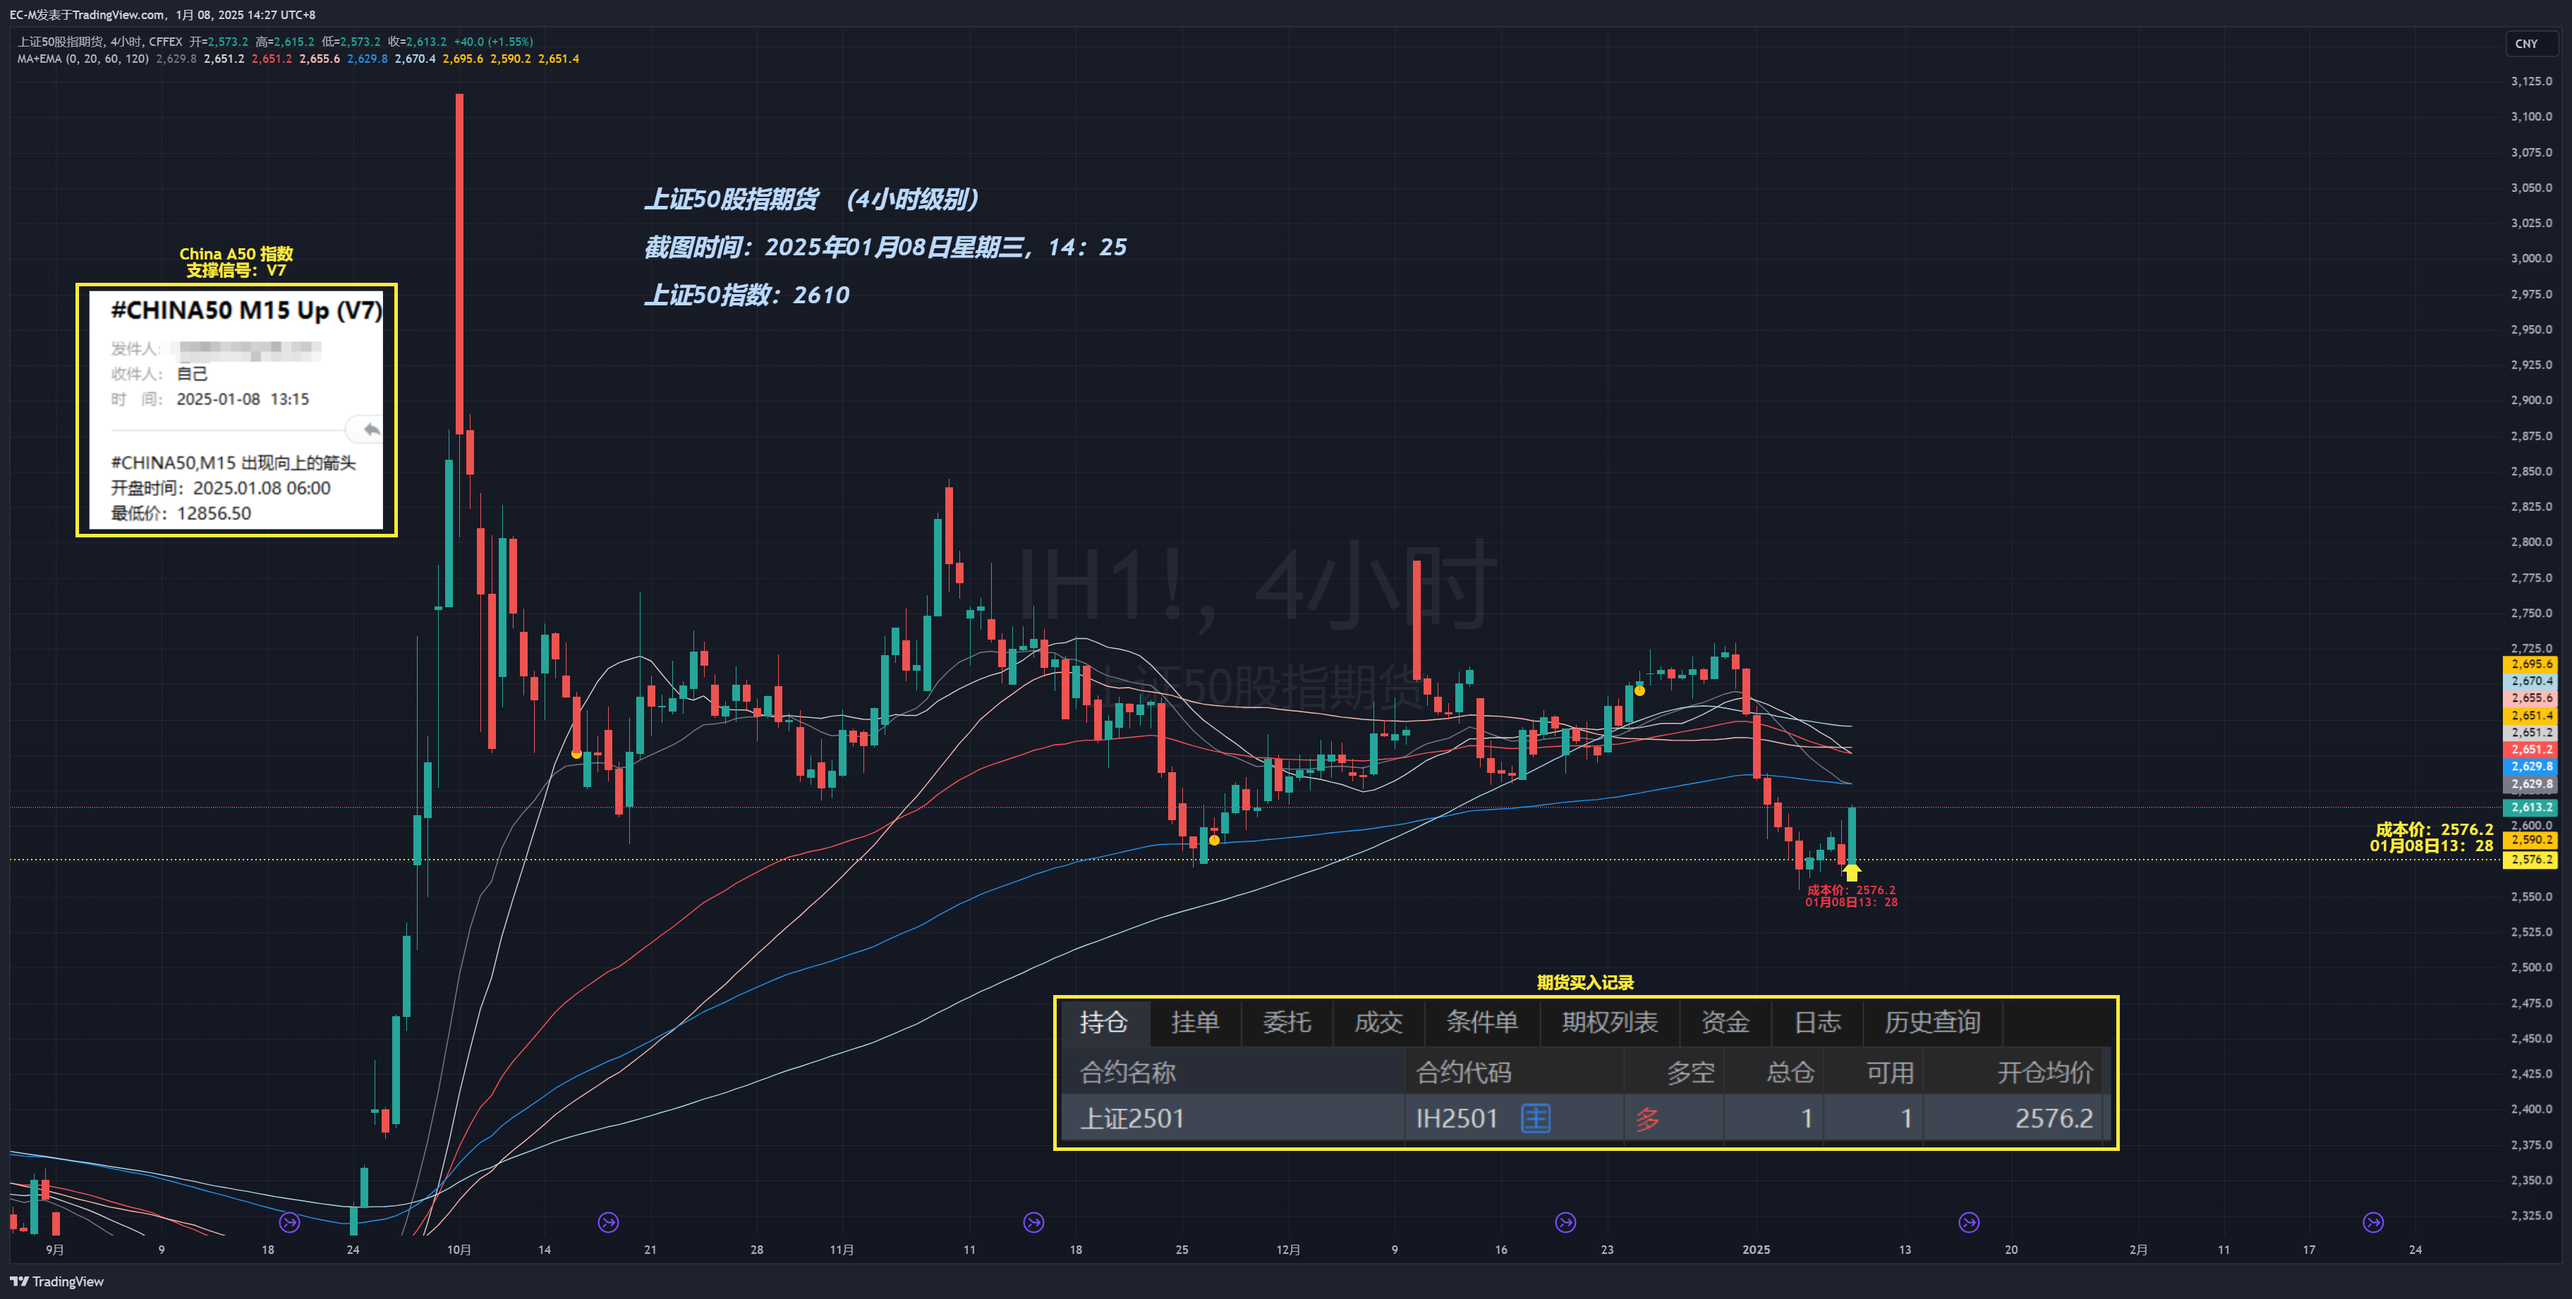Viewport: 2572px width, 1299px height.
Task: Click the 上证50指数：2610 annotation text
Action: click(747, 295)
